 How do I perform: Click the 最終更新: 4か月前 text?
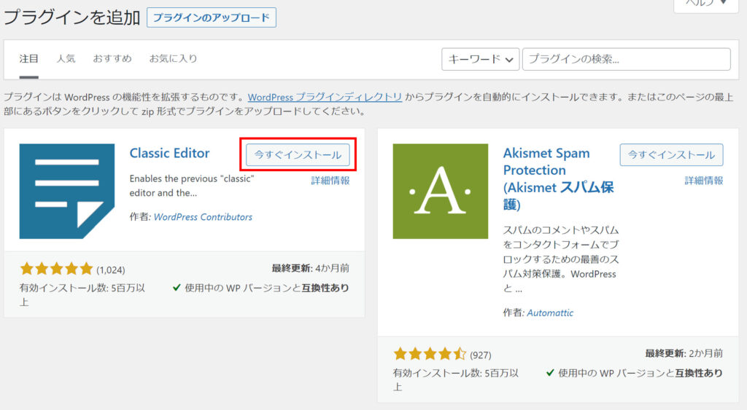[311, 268]
